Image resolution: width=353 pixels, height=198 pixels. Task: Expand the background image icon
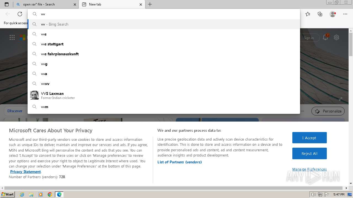click(341, 99)
